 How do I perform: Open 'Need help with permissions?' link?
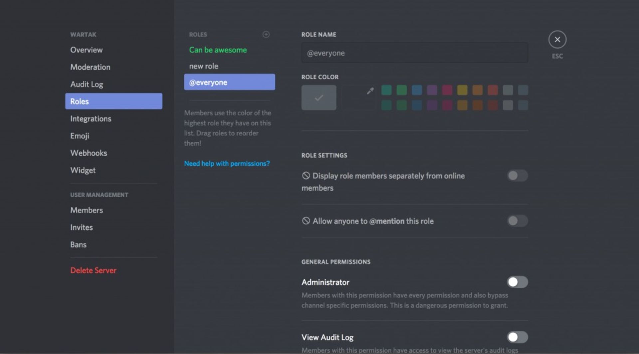227,164
